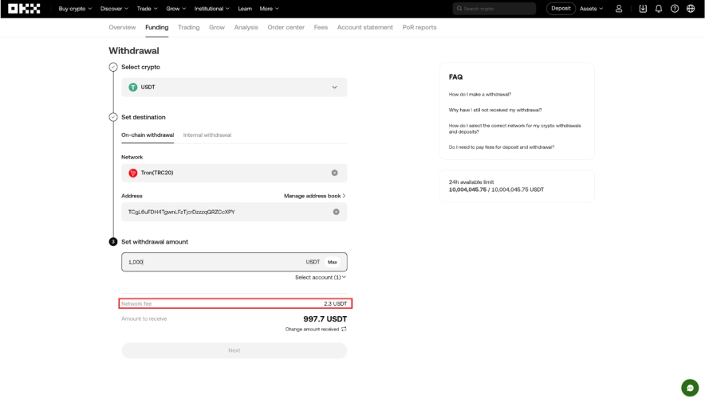The width and height of the screenshot is (705, 402).
Task: Open the help question mark icon
Action: pyautogui.click(x=675, y=9)
